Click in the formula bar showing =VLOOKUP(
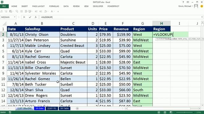The image size is (204, 114). tap(120, 17)
